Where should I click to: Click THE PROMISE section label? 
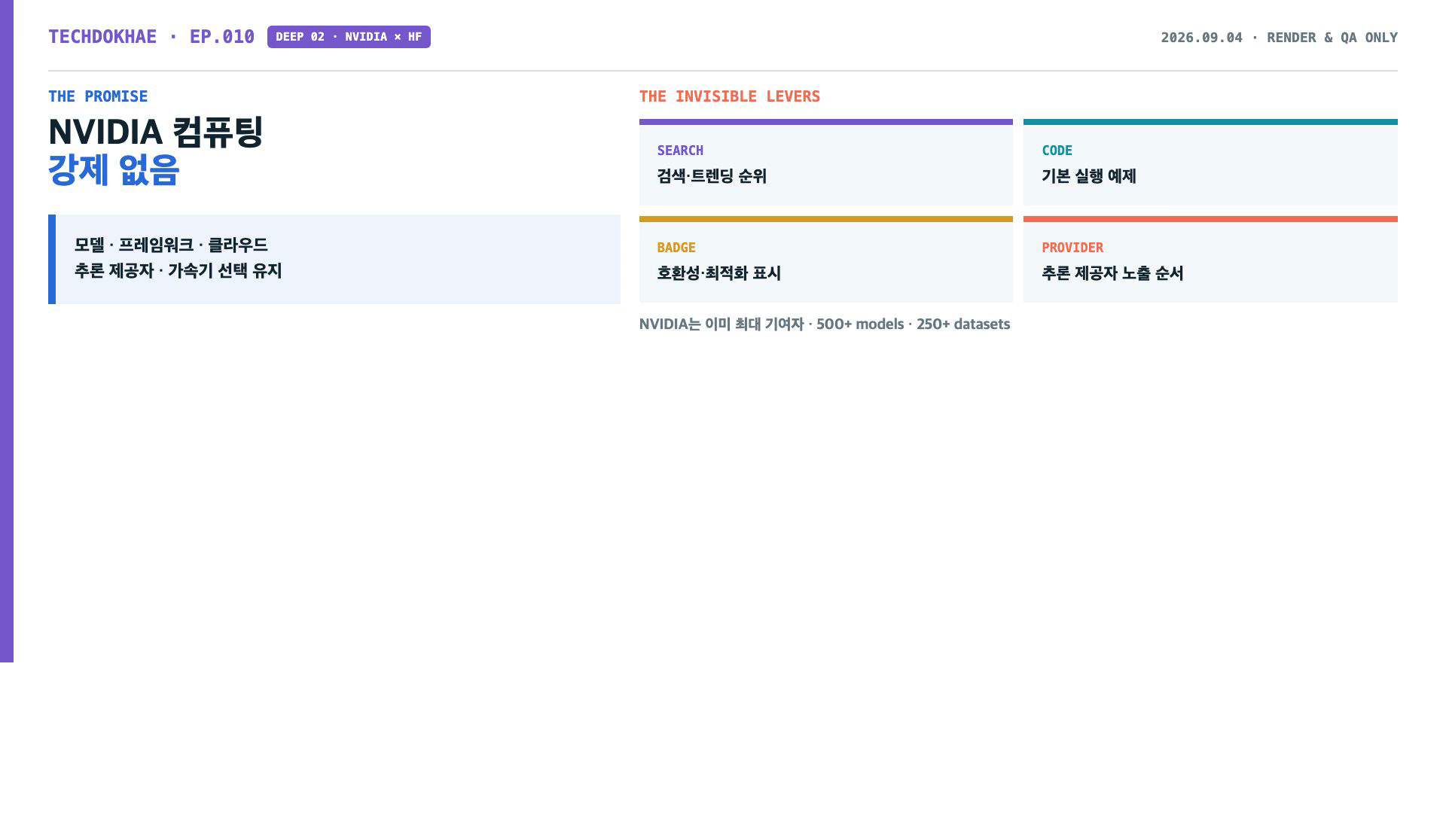click(98, 96)
